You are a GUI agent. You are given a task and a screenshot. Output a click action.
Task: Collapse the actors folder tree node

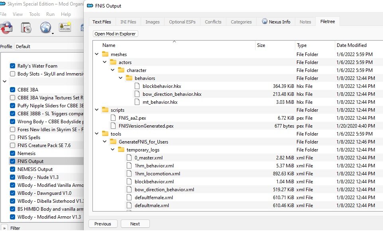(104, 62)
